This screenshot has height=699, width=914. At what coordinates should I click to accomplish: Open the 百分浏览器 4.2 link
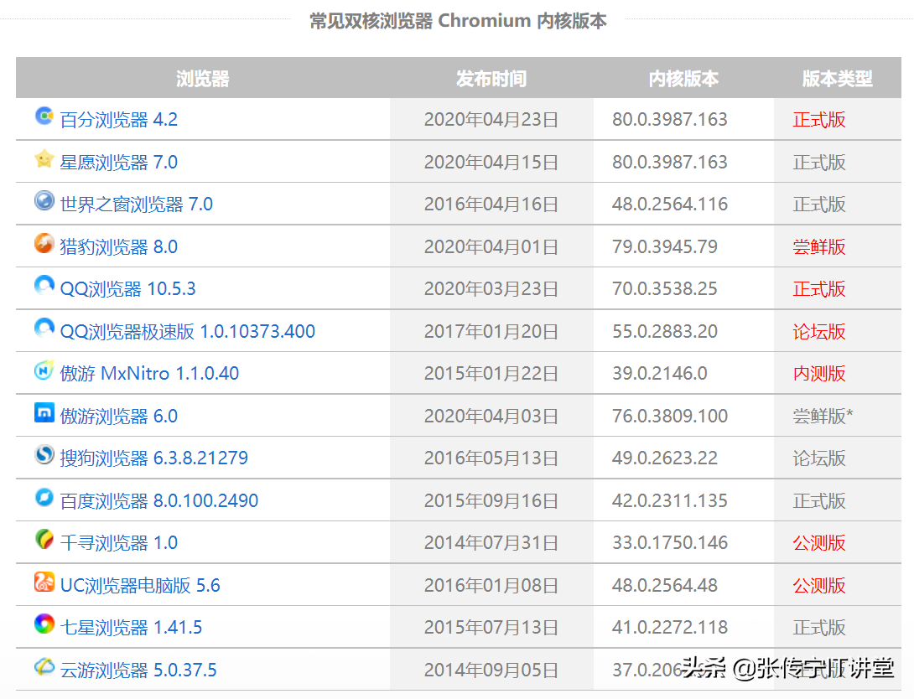click(x=119, y=119)
